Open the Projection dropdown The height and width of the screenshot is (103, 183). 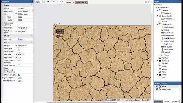point(25,28)
